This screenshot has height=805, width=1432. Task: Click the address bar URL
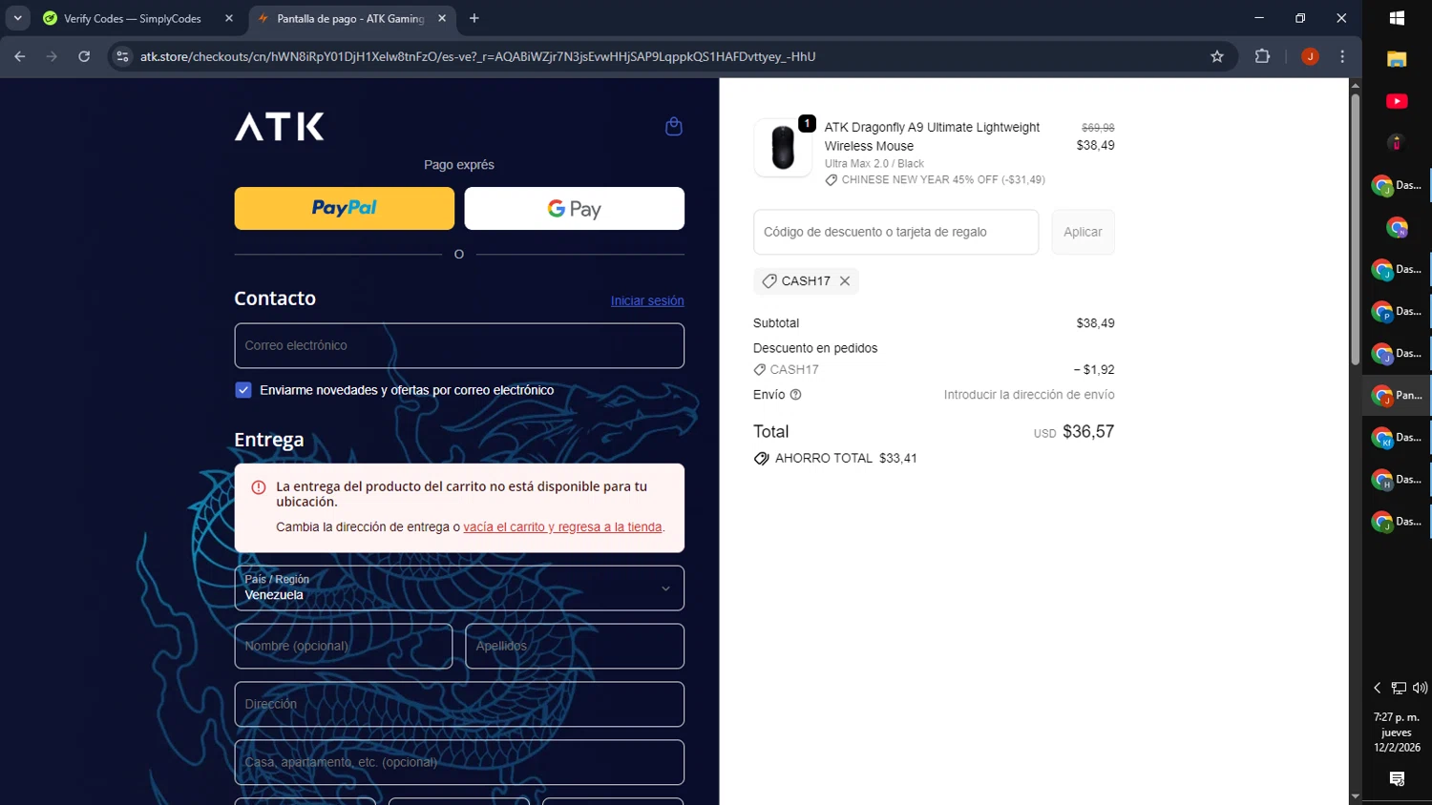click(477, 56)
